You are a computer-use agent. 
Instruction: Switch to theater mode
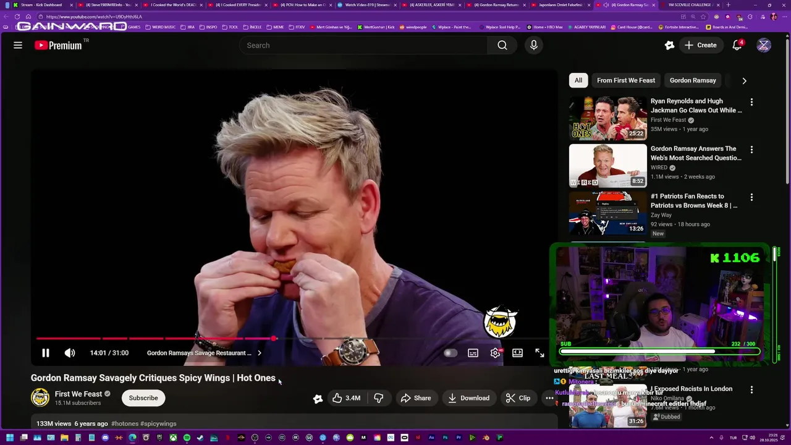coord(517,353)
